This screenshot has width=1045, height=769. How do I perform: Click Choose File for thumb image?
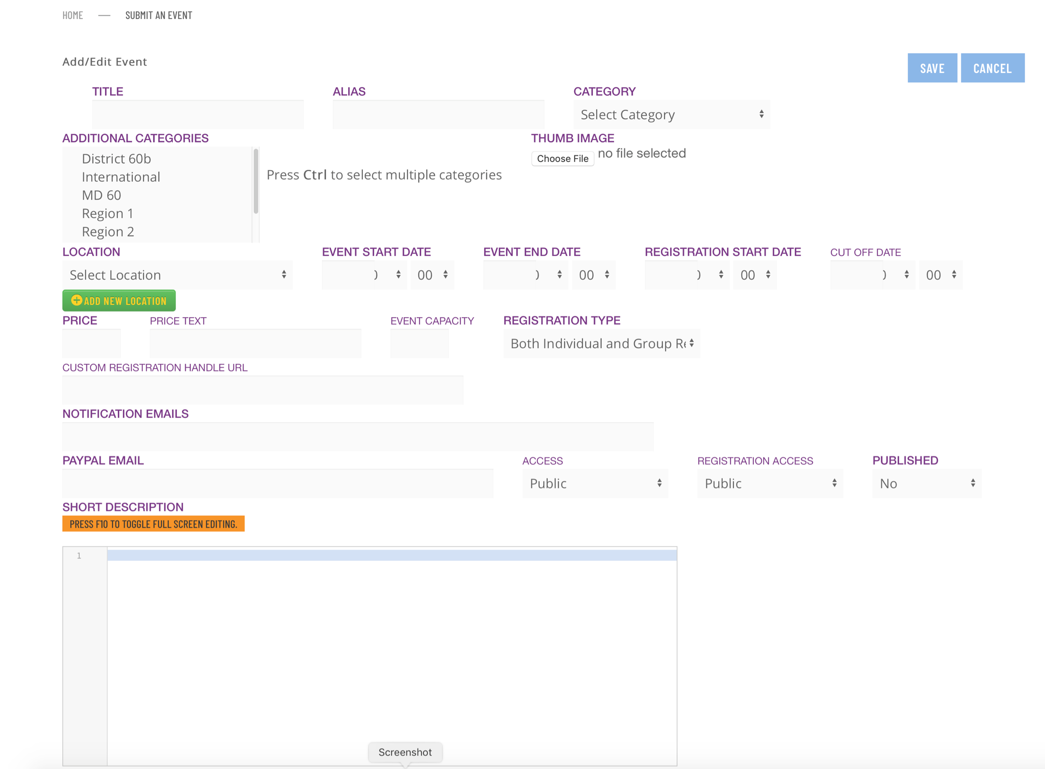562,159
